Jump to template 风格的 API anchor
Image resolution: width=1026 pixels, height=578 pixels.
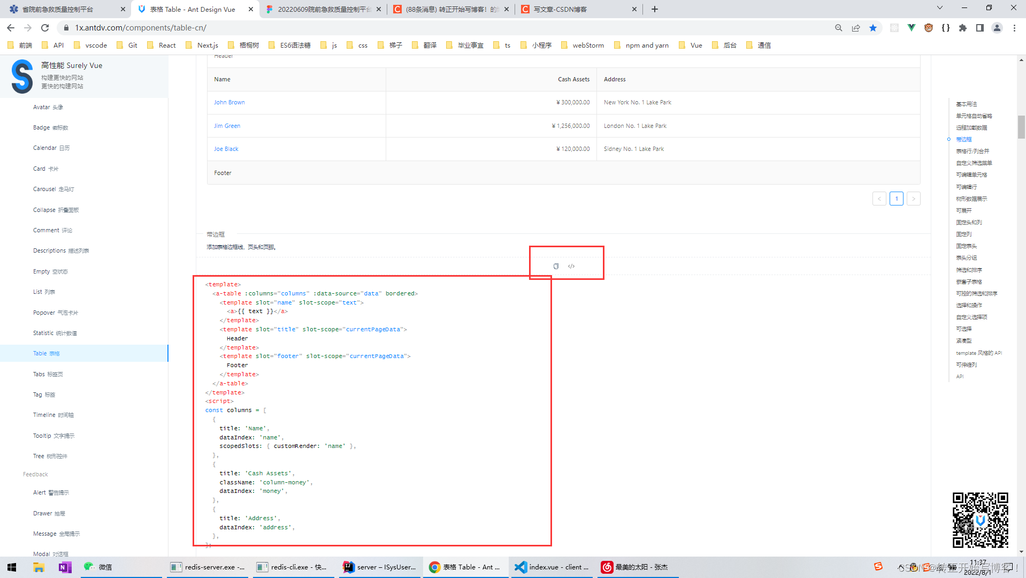(x=979, y=353)
